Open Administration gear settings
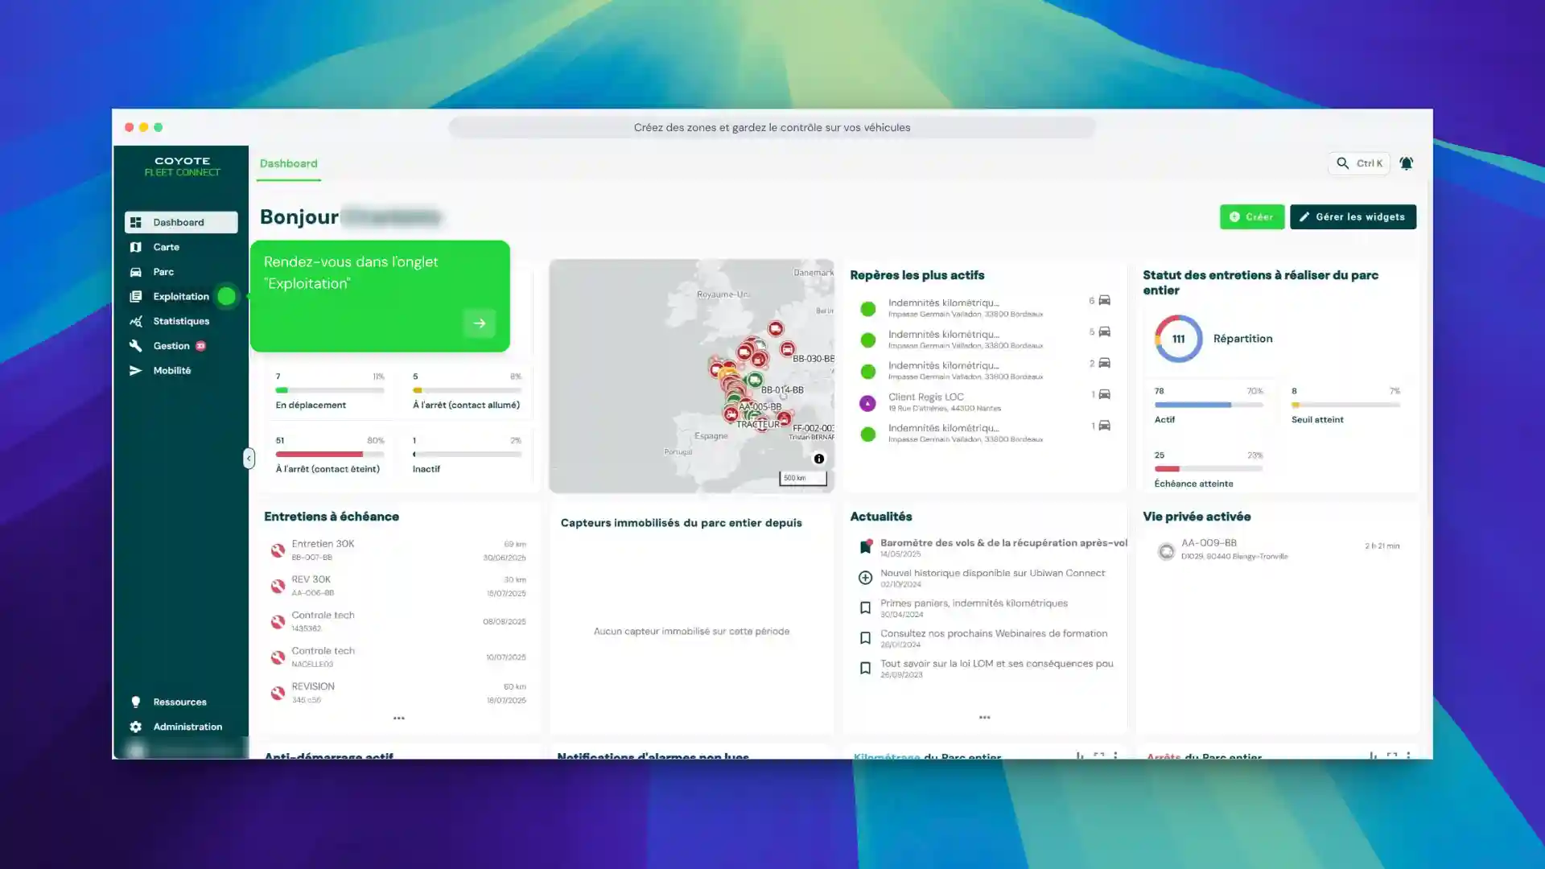The height and width of the screenshot is (869, 1545). click(187, 727)
